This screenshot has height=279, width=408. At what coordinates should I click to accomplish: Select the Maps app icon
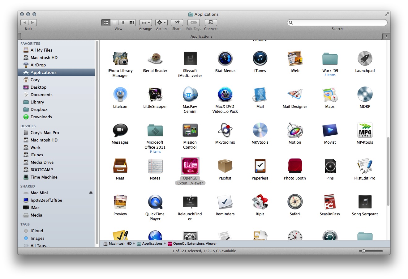tap(330, 94)
